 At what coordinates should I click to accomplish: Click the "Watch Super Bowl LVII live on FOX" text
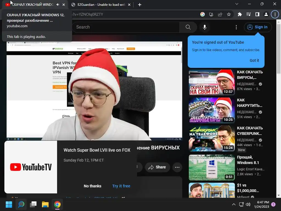click(97, 150)
